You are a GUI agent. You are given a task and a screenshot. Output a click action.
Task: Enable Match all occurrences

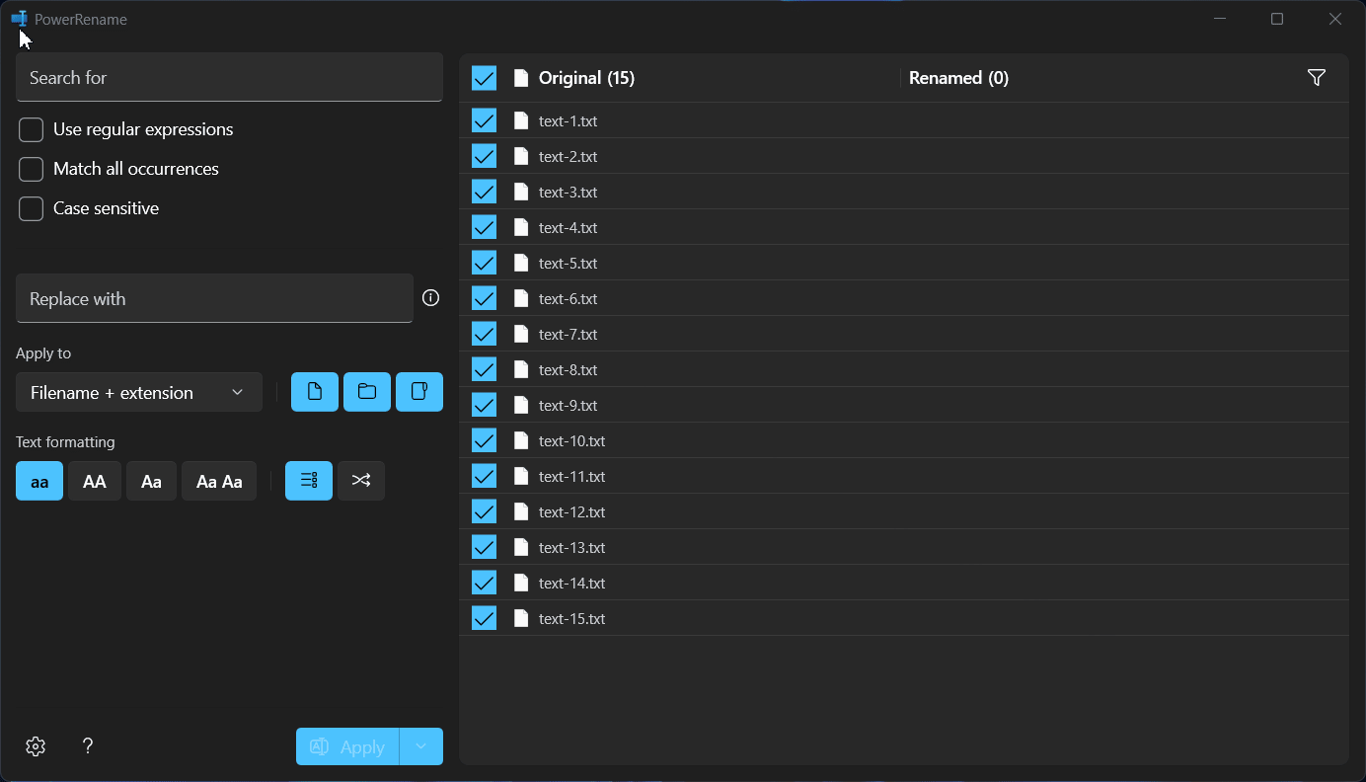(32, 169)
